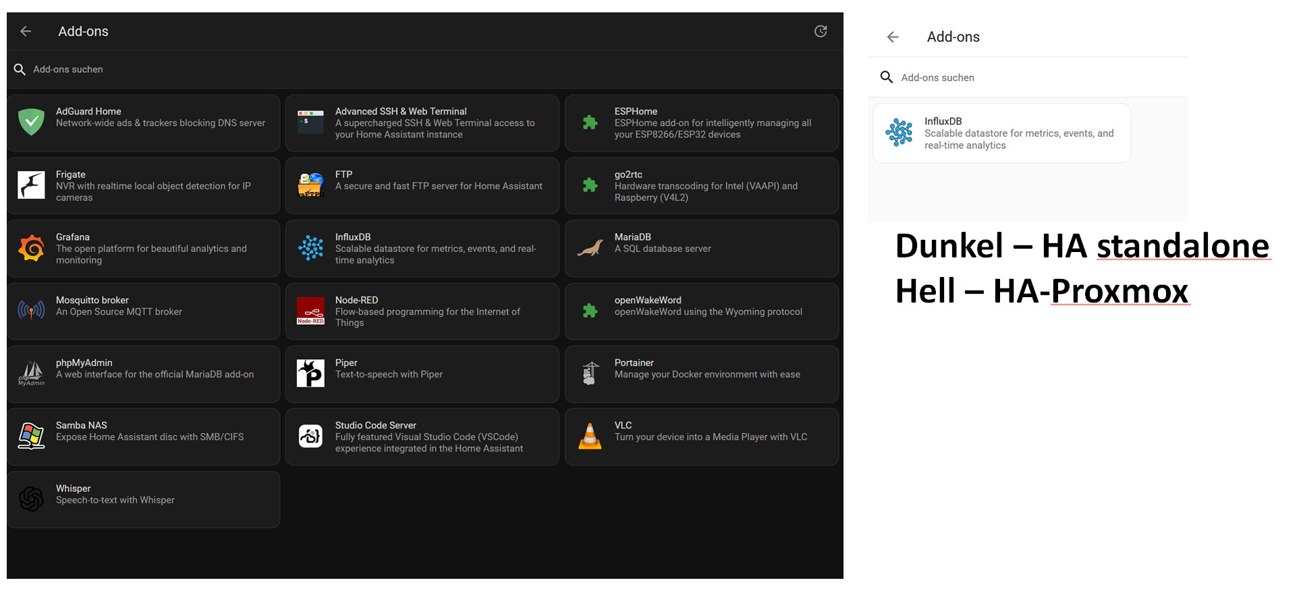Open the Frigate add-on title
This screenshot has height=595, width=1299.
pyautogui.click(x=71, y=174)
